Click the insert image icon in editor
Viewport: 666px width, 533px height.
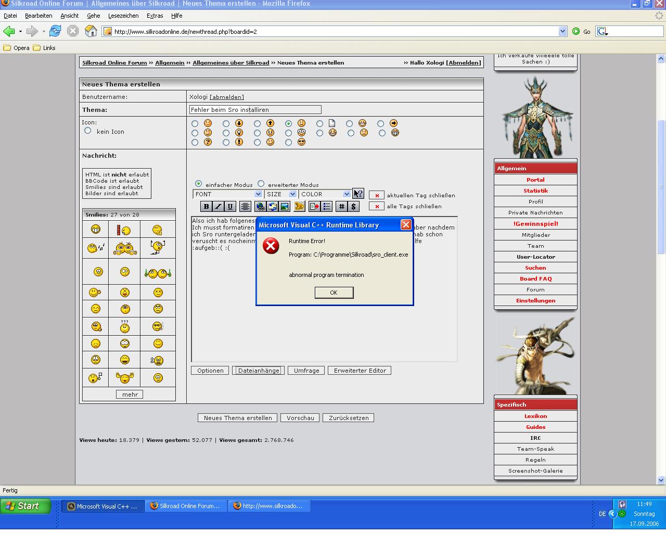tap(285, 207)
